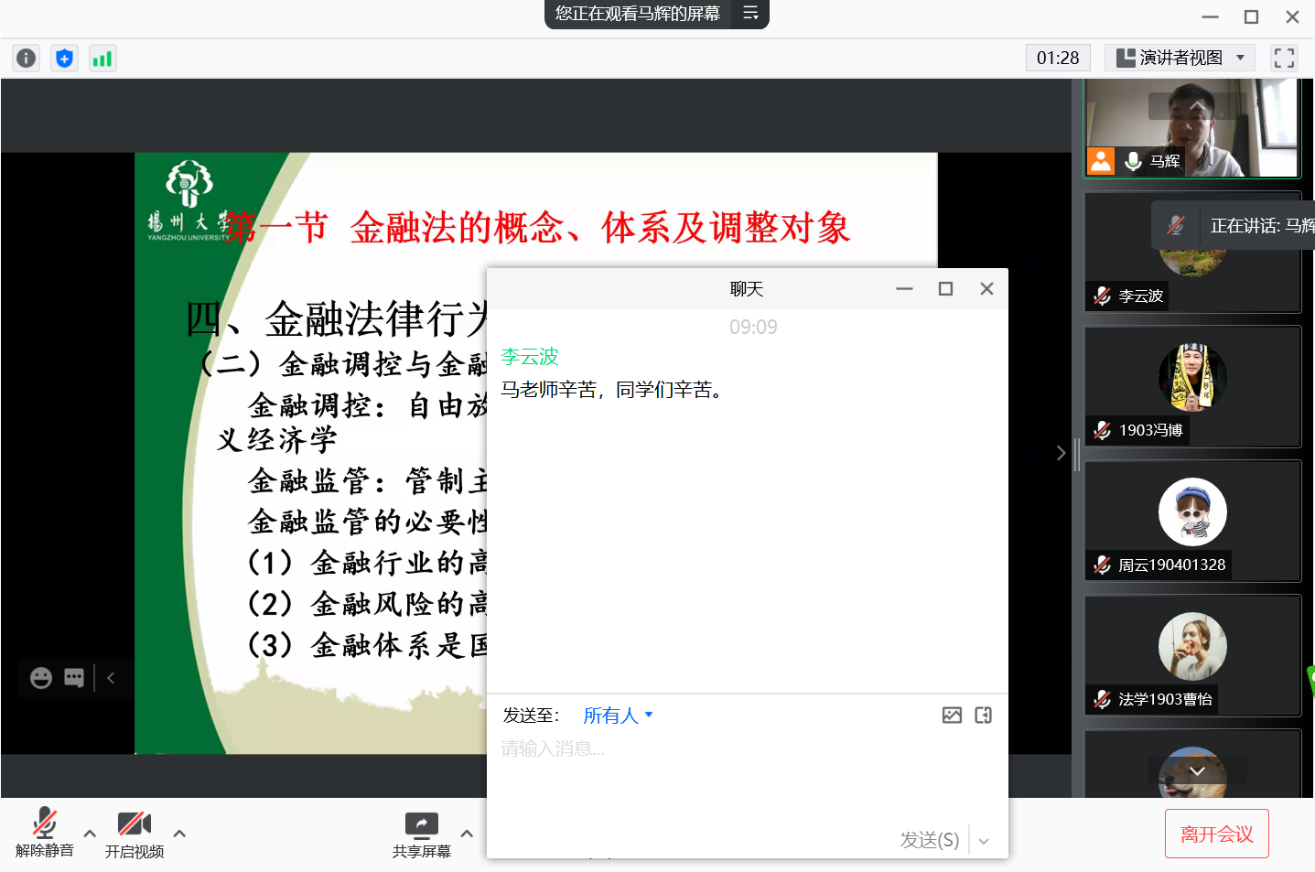This screenshot has height=872, width=1315.
Task: Click the 离开会议 leave meeting button
Action: [x=1216, y=834]
